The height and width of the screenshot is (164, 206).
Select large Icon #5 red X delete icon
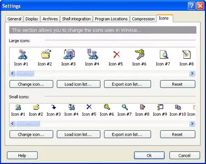click(117, 55)
